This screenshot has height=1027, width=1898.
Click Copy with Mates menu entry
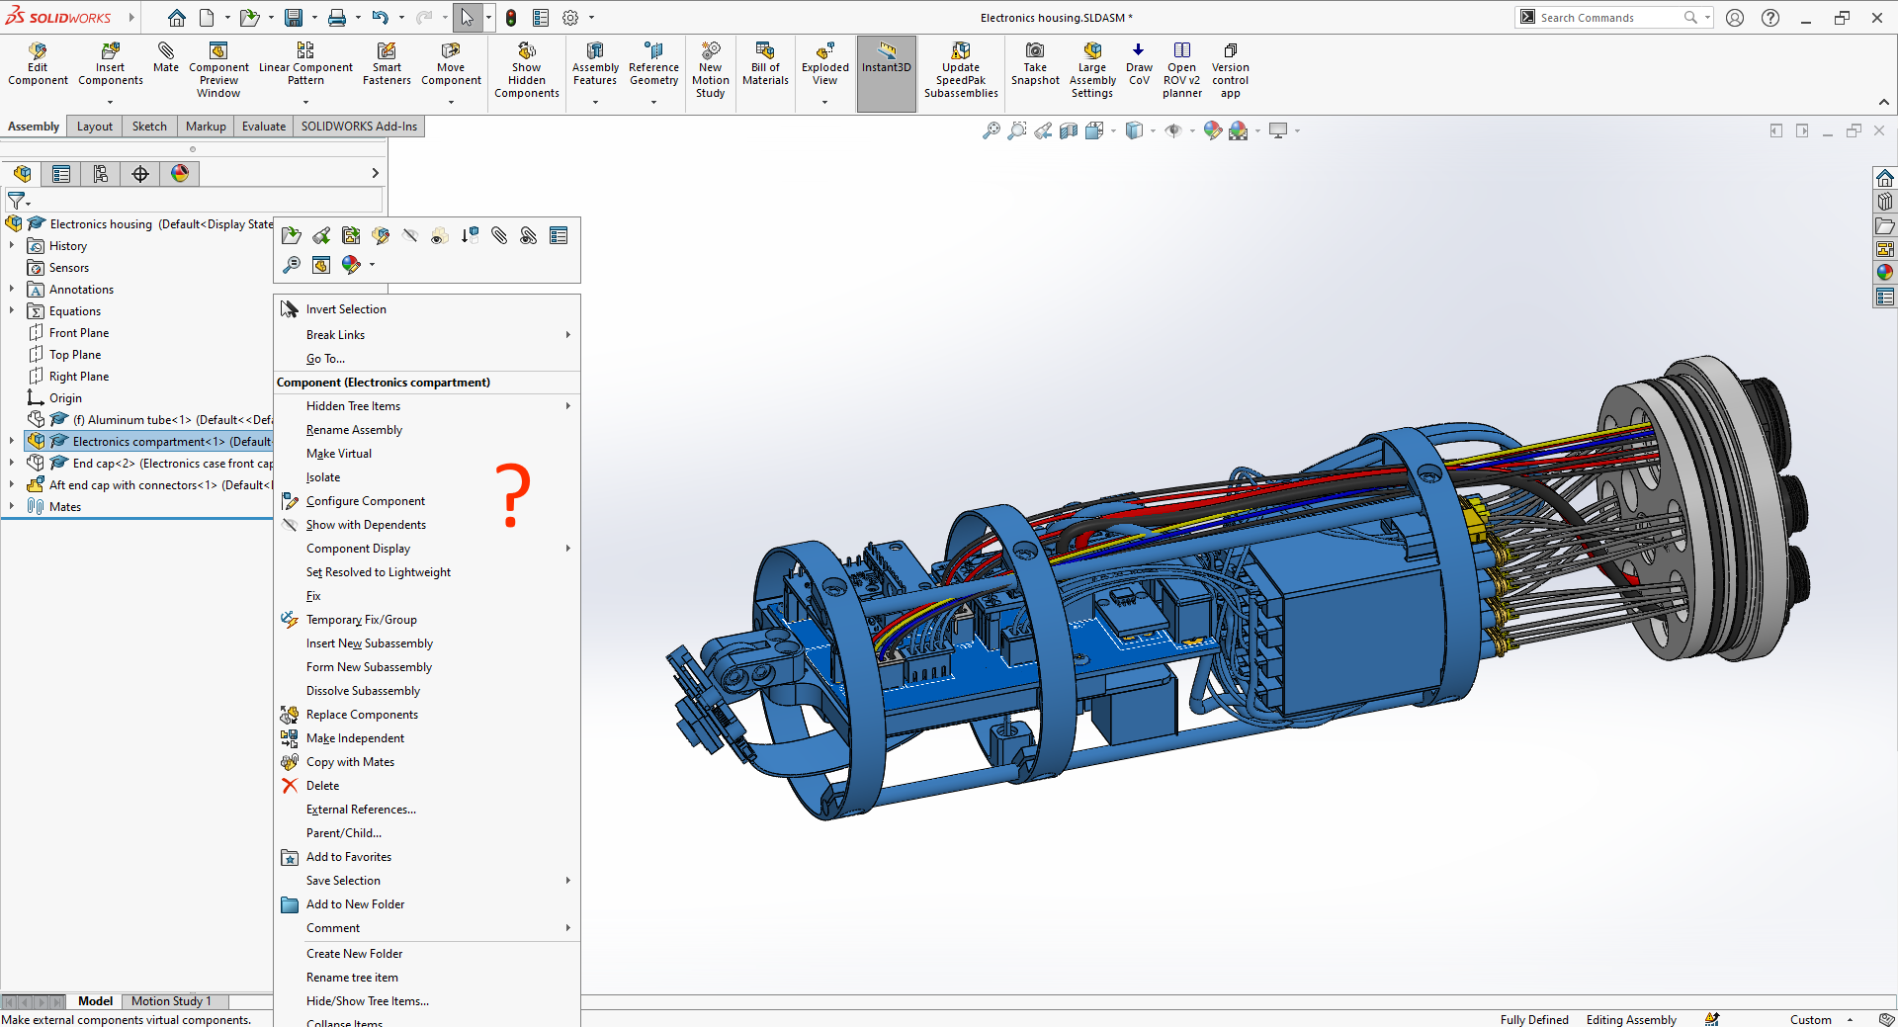[x=427, y=762]
